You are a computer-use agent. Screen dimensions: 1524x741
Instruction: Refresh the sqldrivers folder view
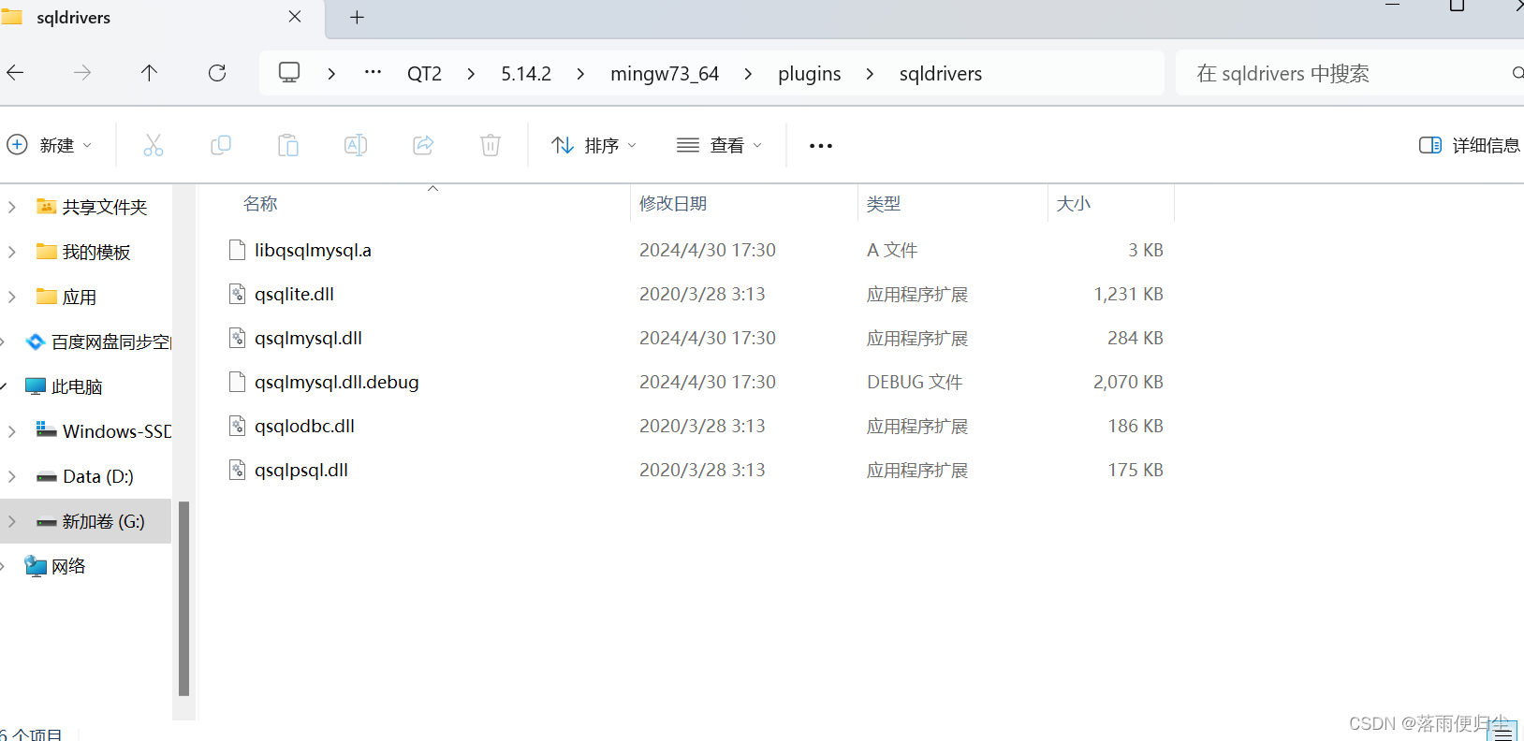click(217, 73)
